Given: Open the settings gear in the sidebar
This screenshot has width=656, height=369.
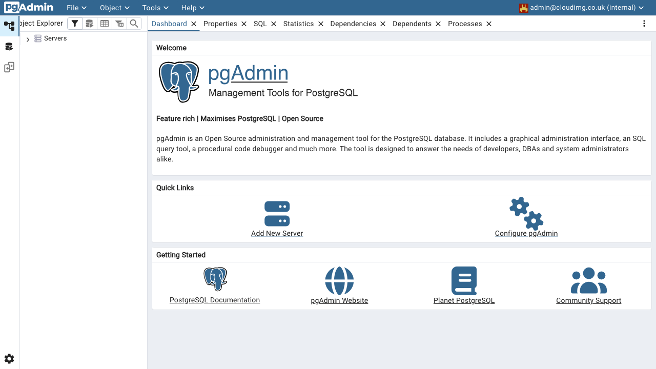Looking at the screenshot, I should pyautogui.click(x=9, y=359).
